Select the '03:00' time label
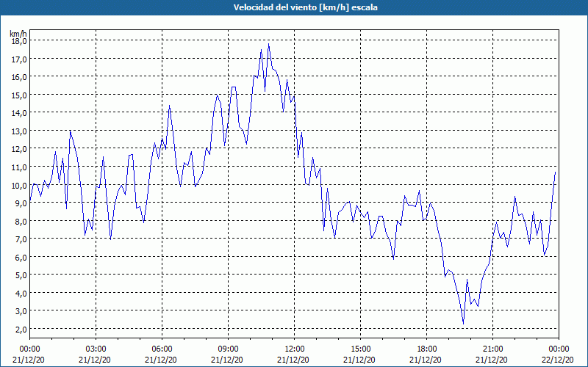This screenshot has height=367, width=588. [x=96, y=349]
